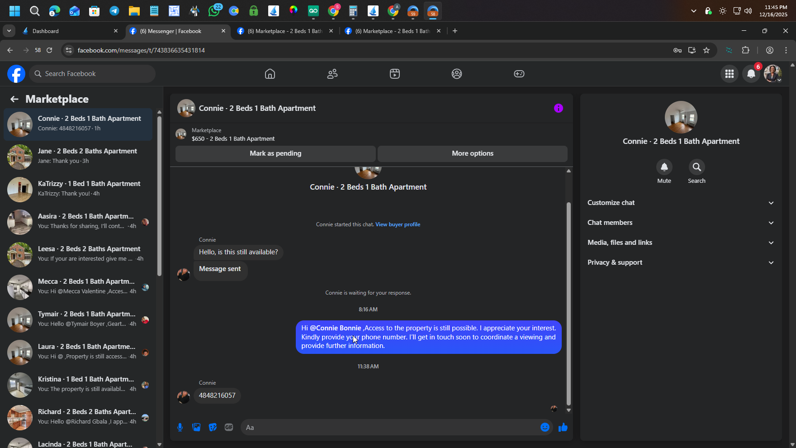Open the account profile picture menu
The height and width of the screenshot is (448, 796).
(x=772, y=74)
